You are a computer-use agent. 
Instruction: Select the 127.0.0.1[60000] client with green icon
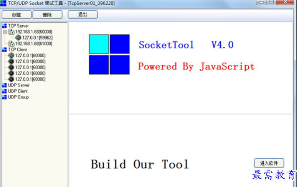click(30, 56)
